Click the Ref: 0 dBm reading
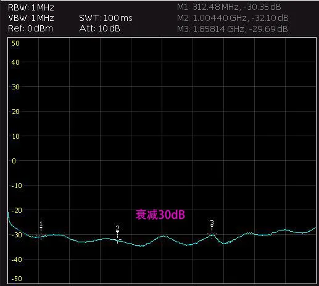This screenshot has height=286, width=319. tap(30, 28)
